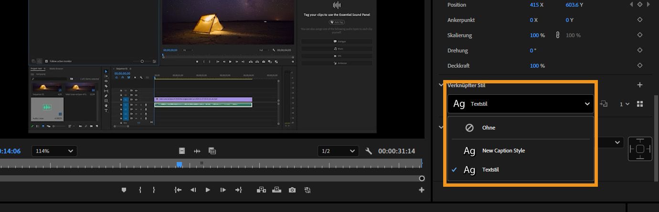This screenshot has width=659, height=212.
Task: Click the Add Marker icon
Action: [x=124, y=190]
